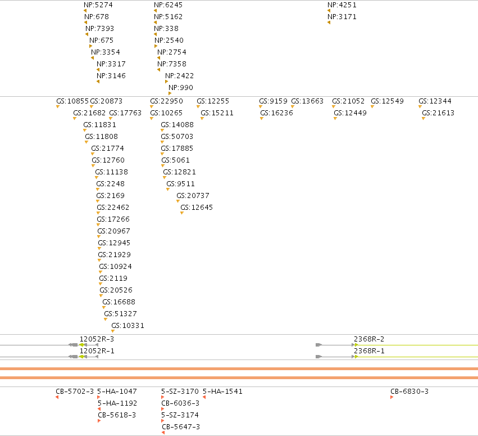
Task: Select the 5-SZ-3170 label
Action: [x=180, y=392]
